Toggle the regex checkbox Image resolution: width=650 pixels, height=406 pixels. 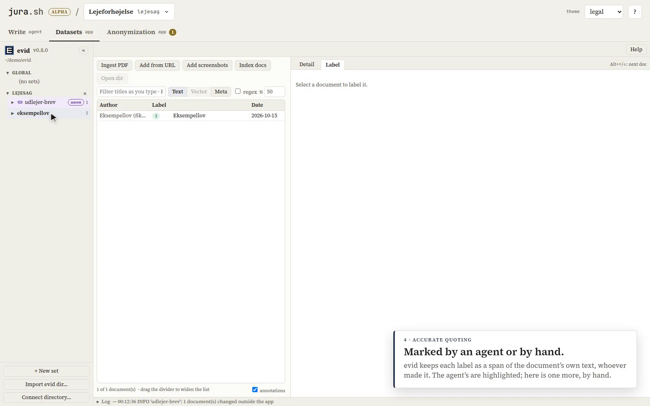pyautogui.click(x=238, y=91)
